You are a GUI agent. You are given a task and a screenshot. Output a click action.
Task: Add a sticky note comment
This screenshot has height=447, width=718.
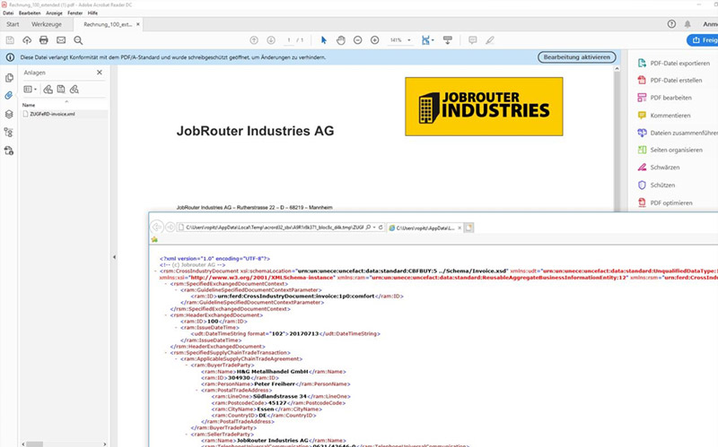[x=473, y=40]
